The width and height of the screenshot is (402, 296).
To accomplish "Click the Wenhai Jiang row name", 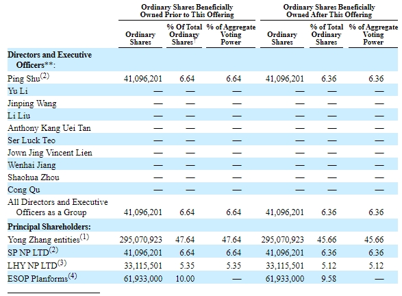I will 32,165.
